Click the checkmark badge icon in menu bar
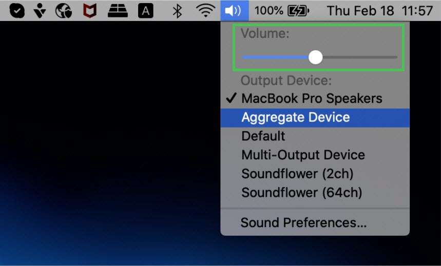This screenshot has height=266, width=441. [17, 11]
